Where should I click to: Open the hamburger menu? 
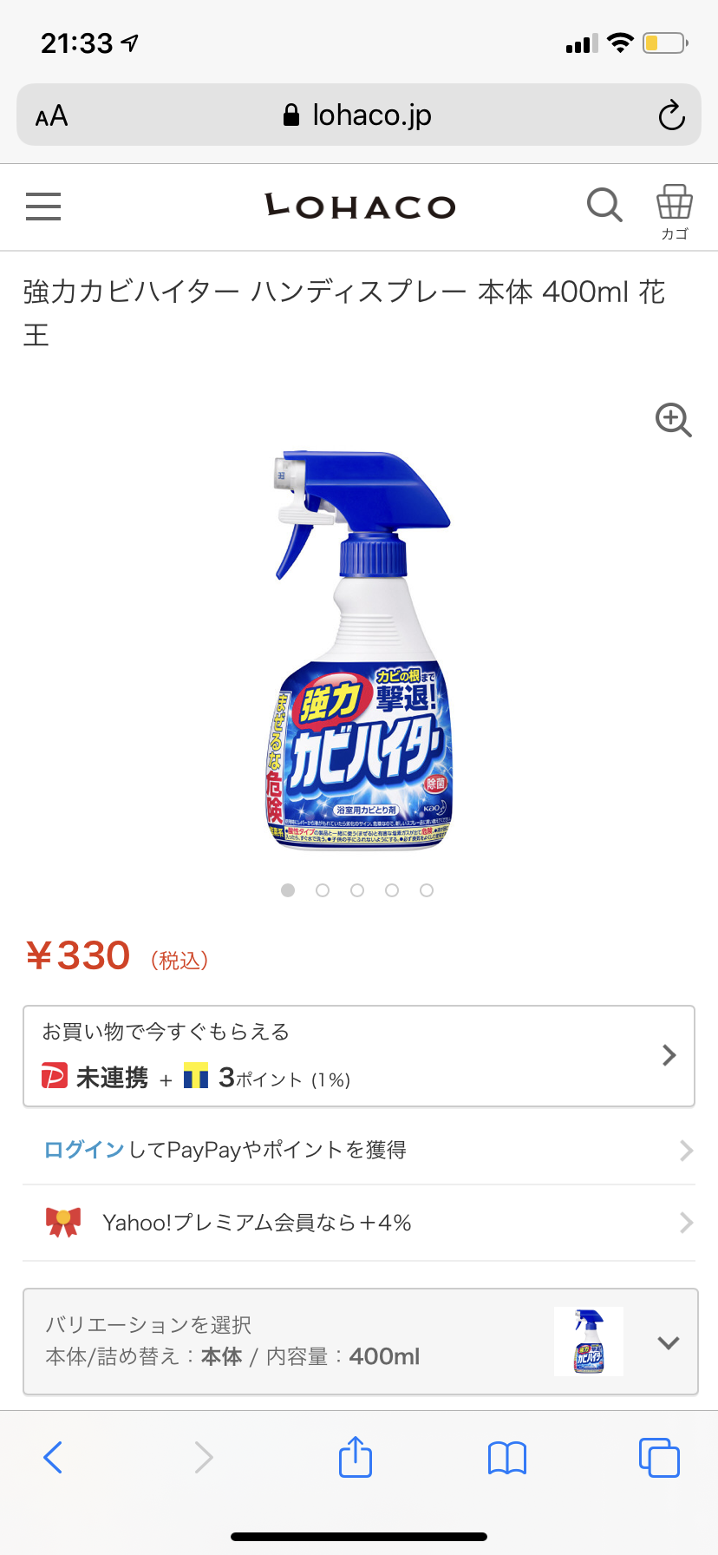pos(43,207)
